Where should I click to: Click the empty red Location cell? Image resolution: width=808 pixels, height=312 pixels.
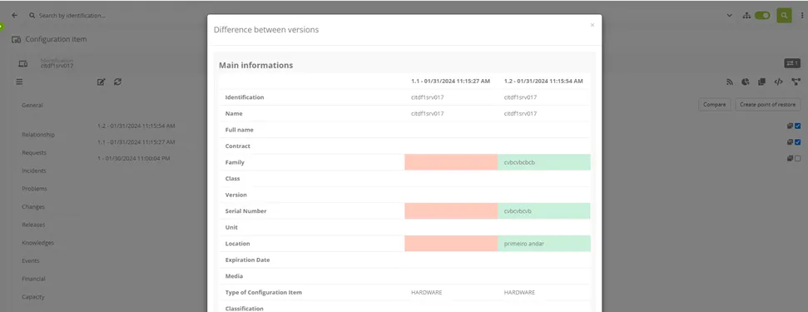pyautogui.click(x=451, y=244)
